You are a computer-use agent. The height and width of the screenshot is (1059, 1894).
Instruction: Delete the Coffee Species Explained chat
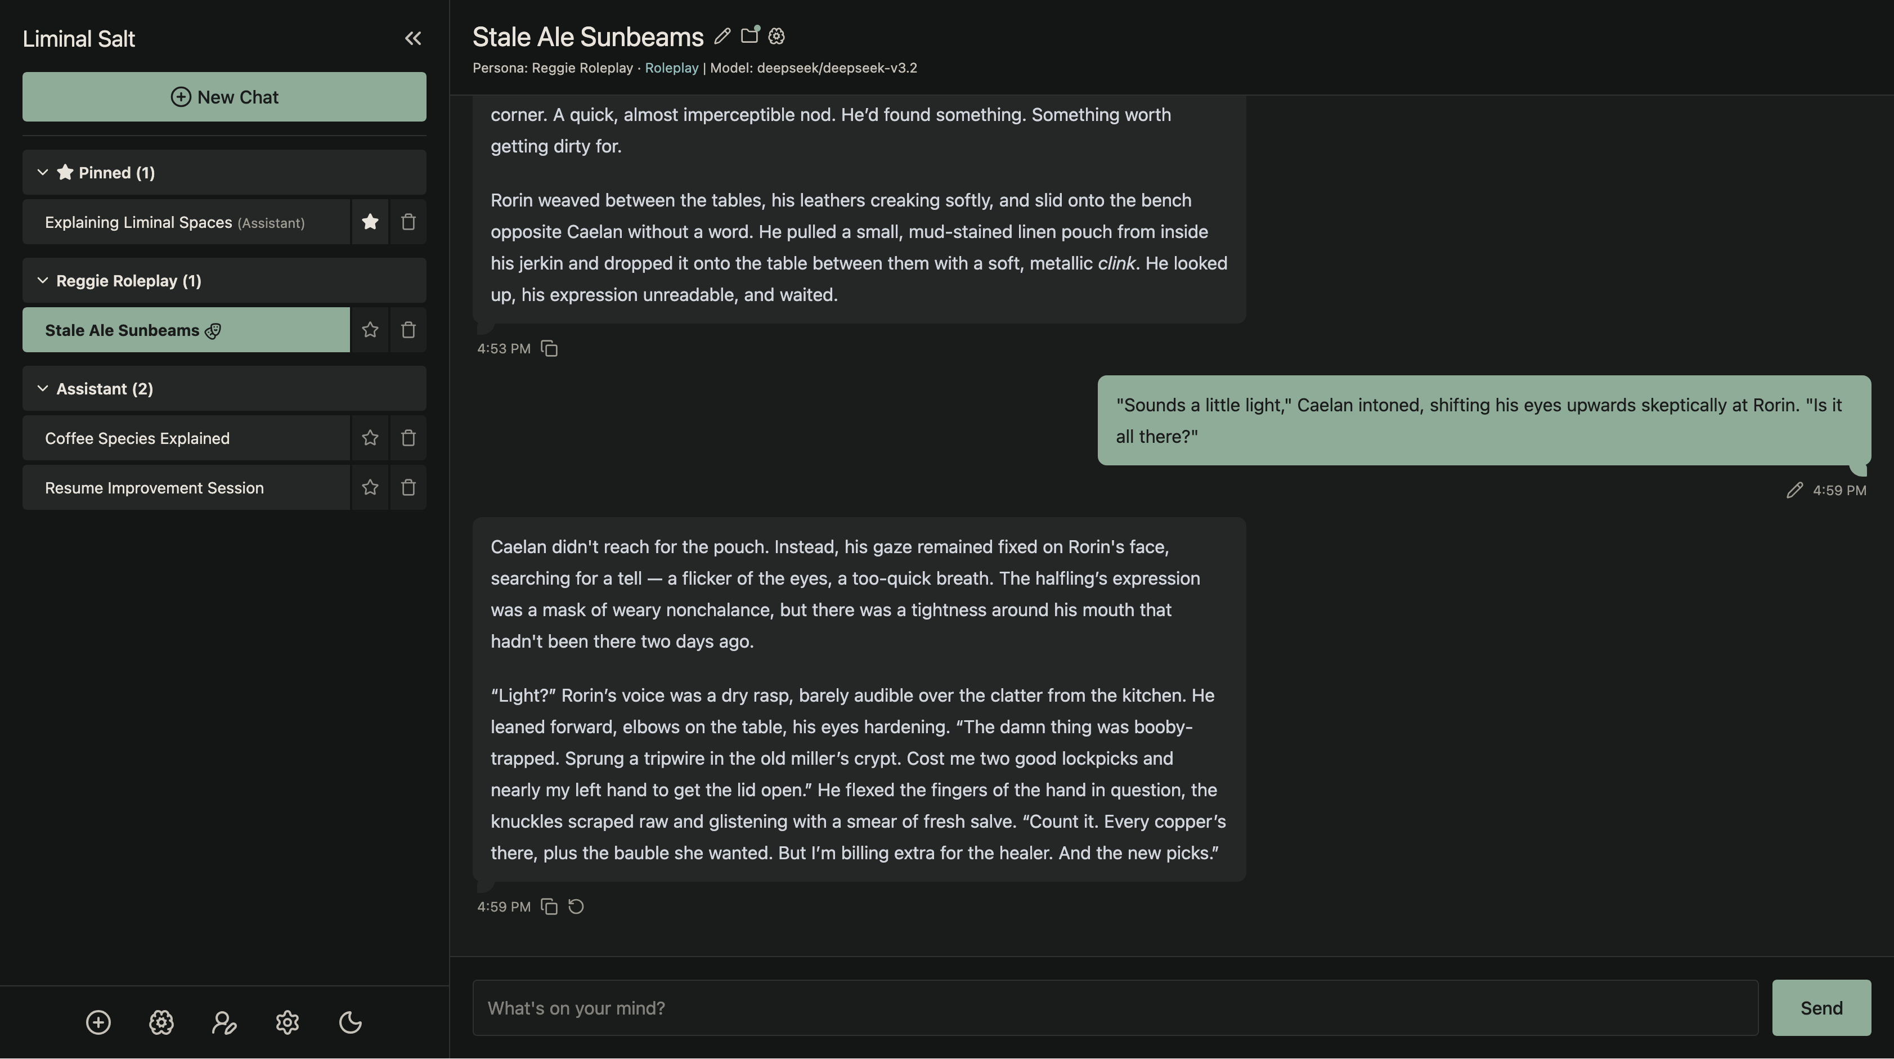pos(408,438)
